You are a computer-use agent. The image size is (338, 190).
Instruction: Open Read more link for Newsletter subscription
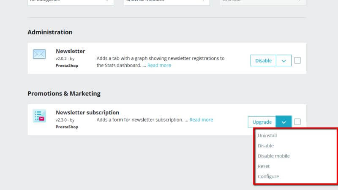[x=201, y=120]
